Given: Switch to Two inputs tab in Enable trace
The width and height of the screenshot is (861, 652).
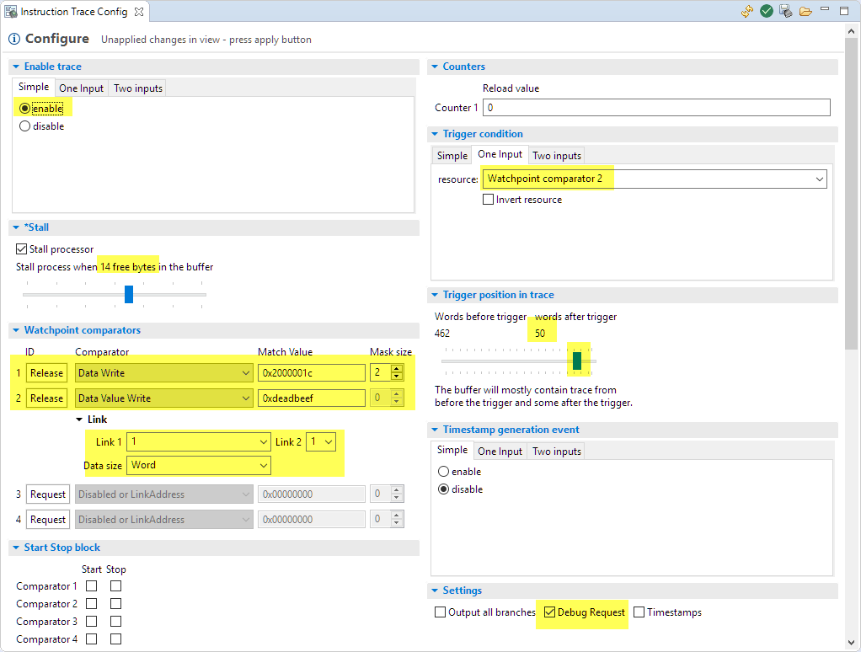Looking at the screenshot, I should pos(138,88).
